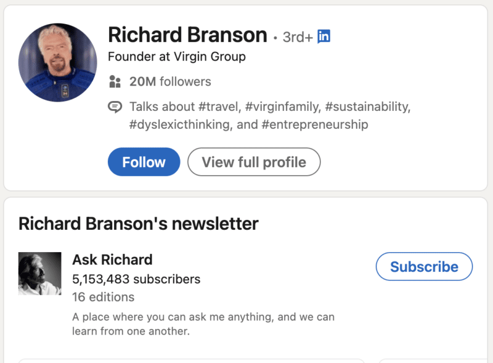Open Richard Branson's full profile

(x=253, y=161)
